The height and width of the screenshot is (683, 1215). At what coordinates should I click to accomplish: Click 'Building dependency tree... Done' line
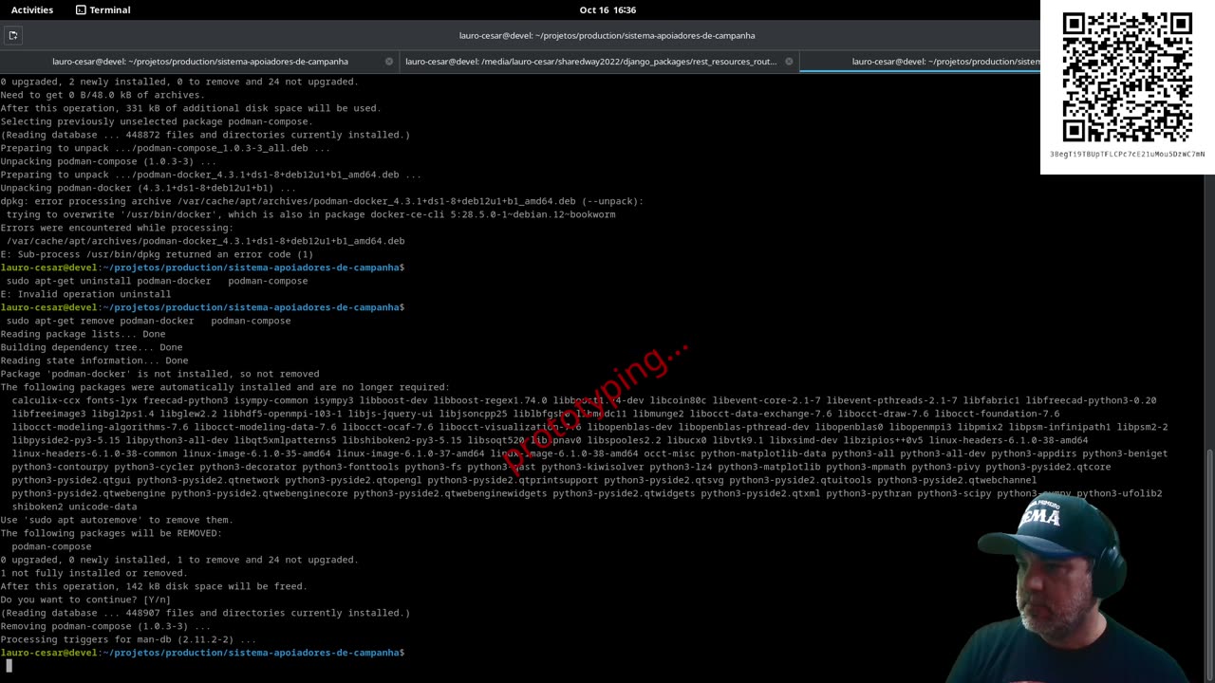pyautogui.click(x=91, y=347)
